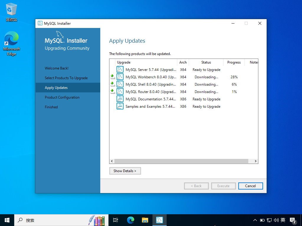The image size is (302, 226).
Task: Click the green download arrow beside MySQL Router
Action: point(112,92)
